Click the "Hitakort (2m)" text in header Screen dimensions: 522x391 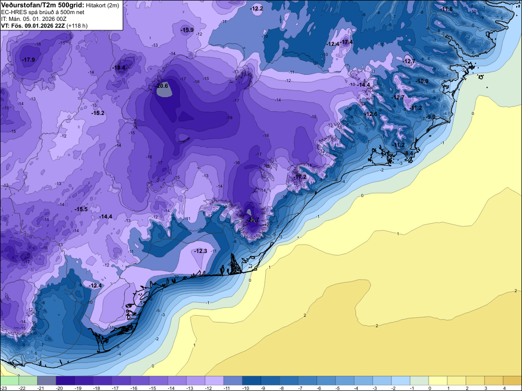coord(102,5)
